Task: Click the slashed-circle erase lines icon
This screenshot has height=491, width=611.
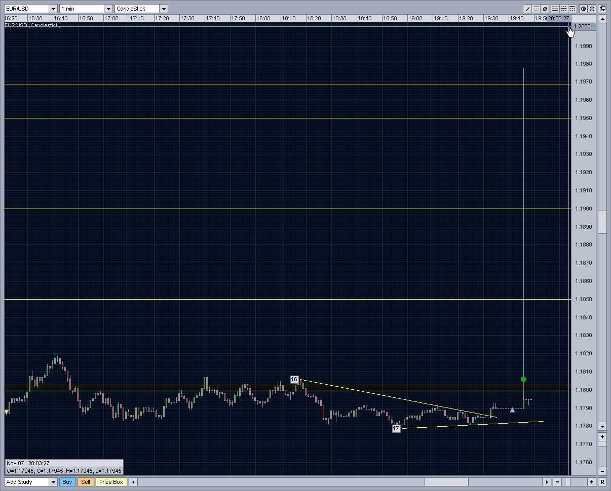Action: 545,9
